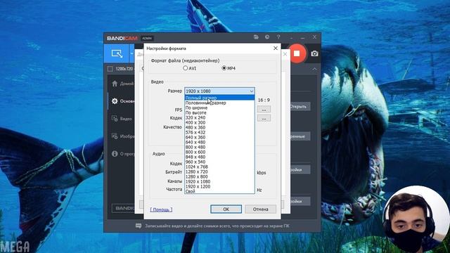450x253 pixels.
Task: Choose the highlighted full size option in list
Action: click(219, 98)
